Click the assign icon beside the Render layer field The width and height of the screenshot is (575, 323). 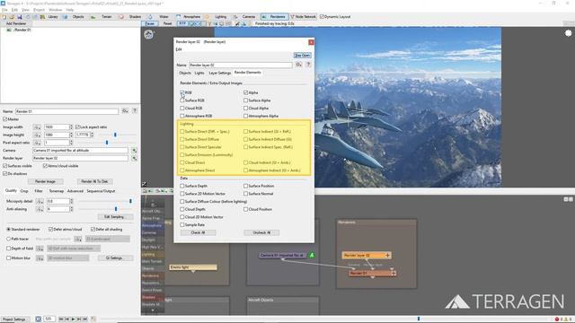134,158
